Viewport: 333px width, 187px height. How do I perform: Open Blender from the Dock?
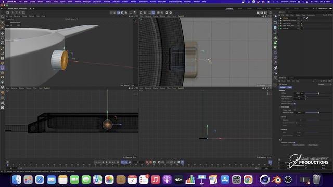pos(276,180)
